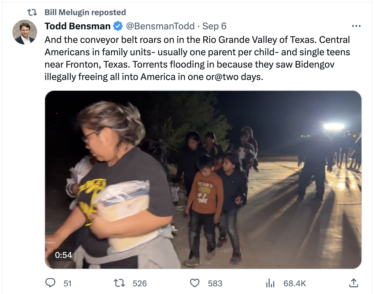Viewport: 375px width, 294px height.
Task: Click the blue verified badge
Action: 118,26
